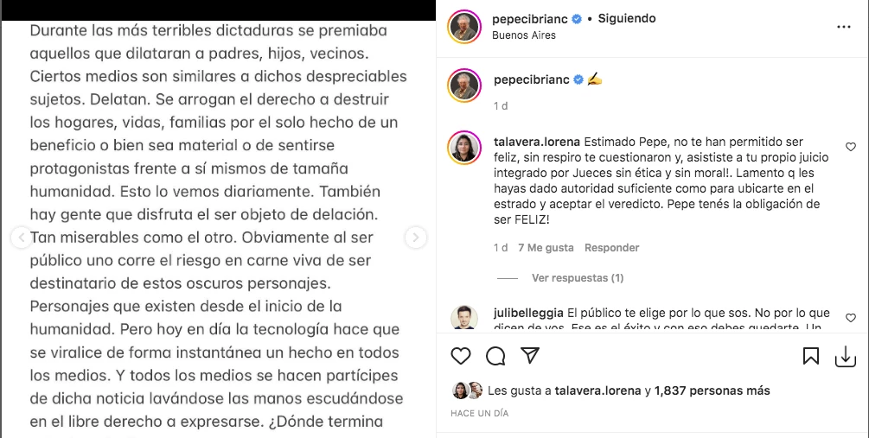Open Buenos Aires location link
This screenshot has width=869, height=438.
pyautogui.click(x=524, y=35)
